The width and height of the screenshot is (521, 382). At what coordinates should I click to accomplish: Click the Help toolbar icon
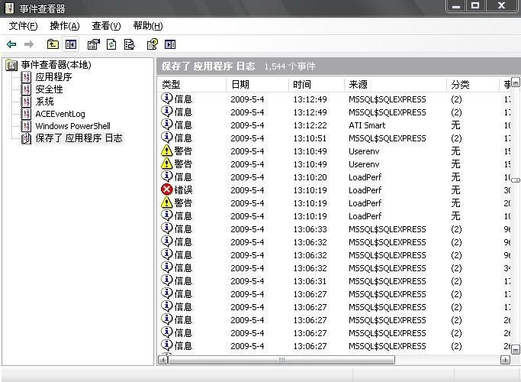[x=152, y=44]
